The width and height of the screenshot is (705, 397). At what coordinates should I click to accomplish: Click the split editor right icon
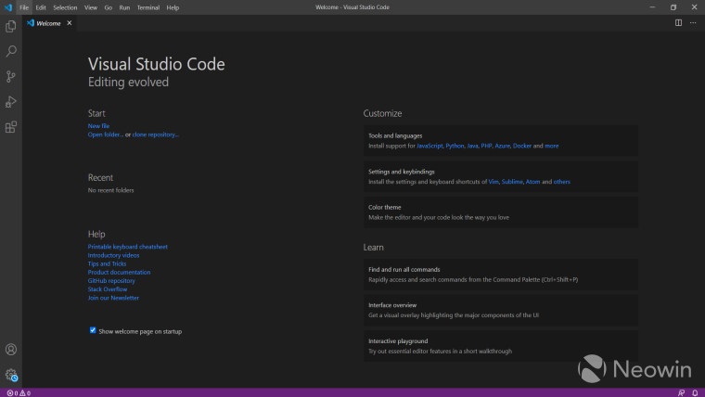click(x=678, y=22)
